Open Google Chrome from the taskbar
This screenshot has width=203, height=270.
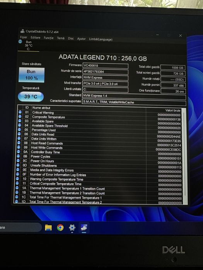tap(60, 228)
